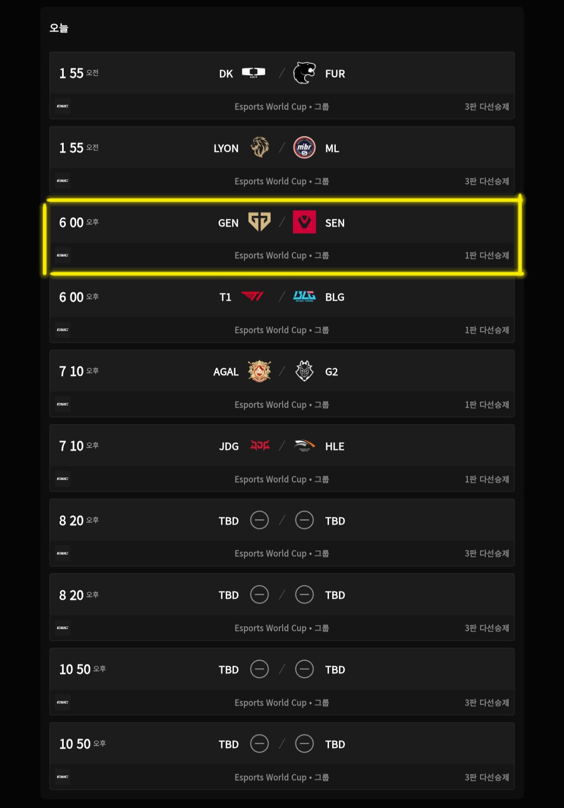Click the G2 samurai logo
Image resolution: width=564 pixels, height=808 pixels.
coord(304,371)
